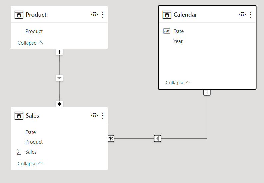Click the Sales table icon in header
Image resolution: width=264 pixels, height=183 pixels.
(19, 116)
